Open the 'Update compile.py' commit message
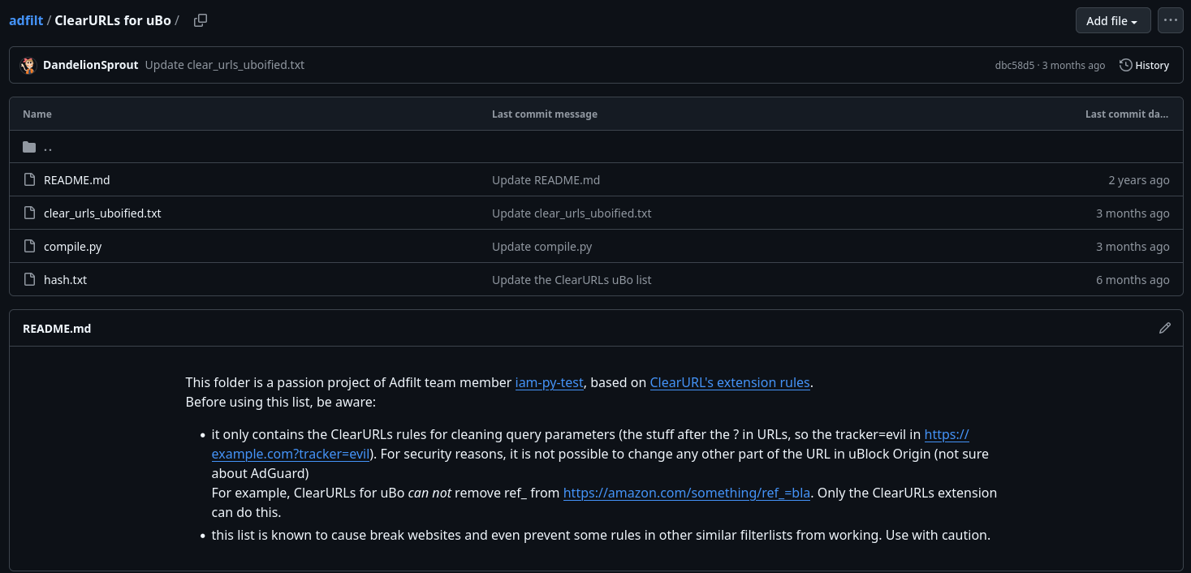 coord(542,247)
